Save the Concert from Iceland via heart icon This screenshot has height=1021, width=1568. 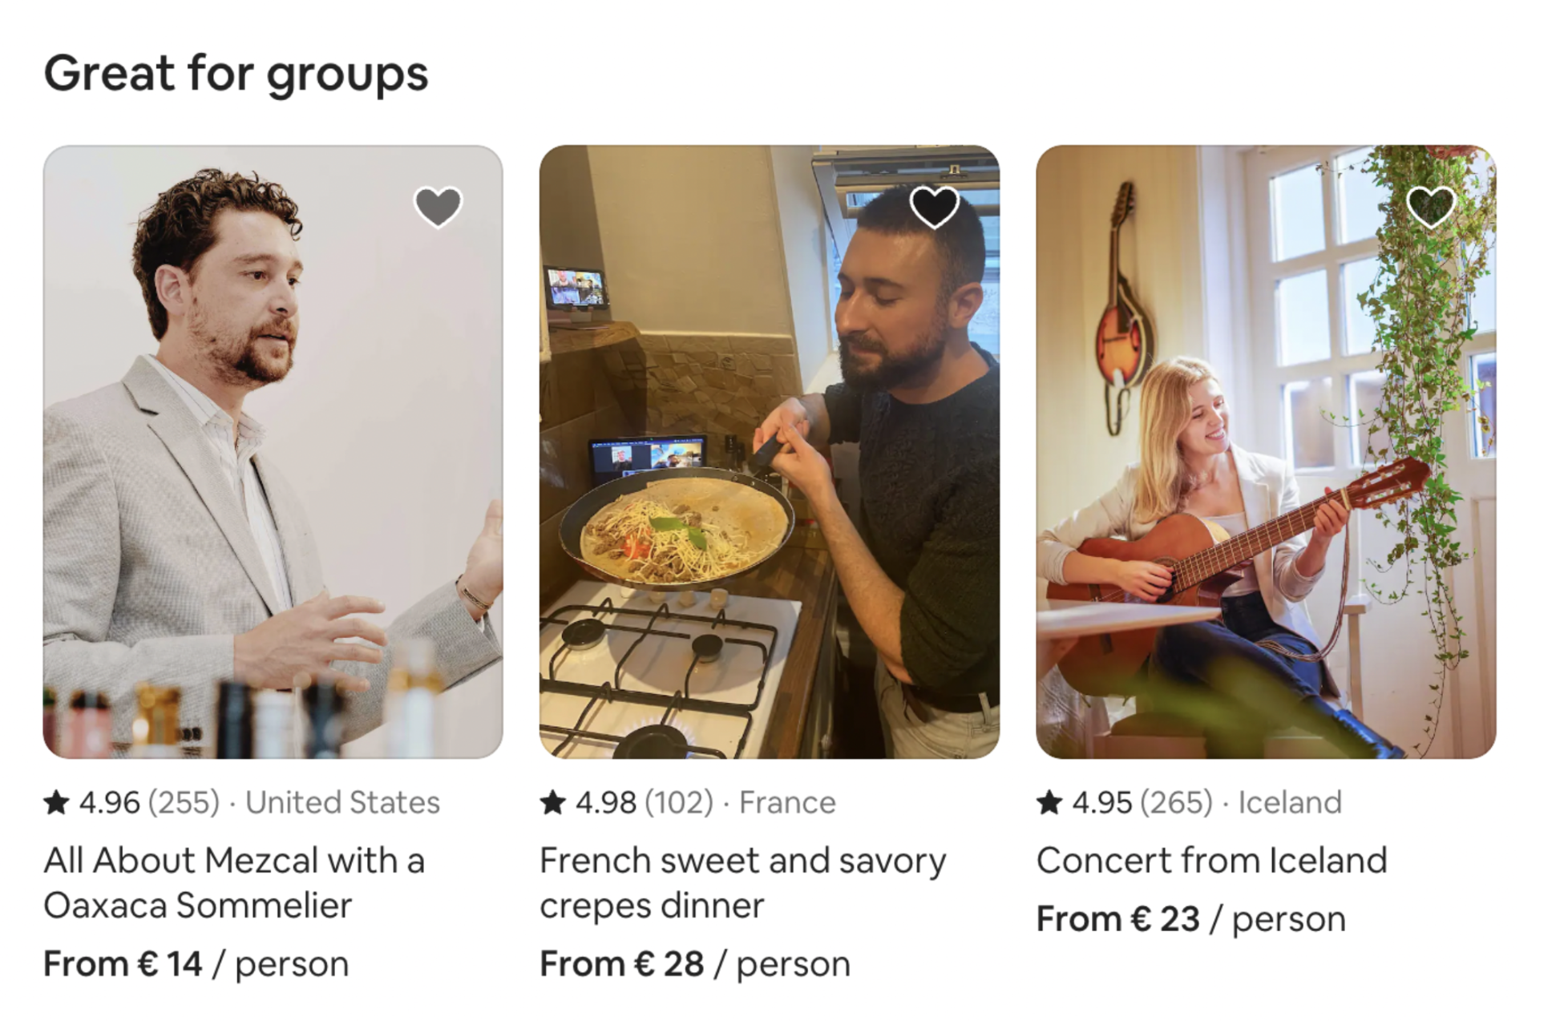1430,207
